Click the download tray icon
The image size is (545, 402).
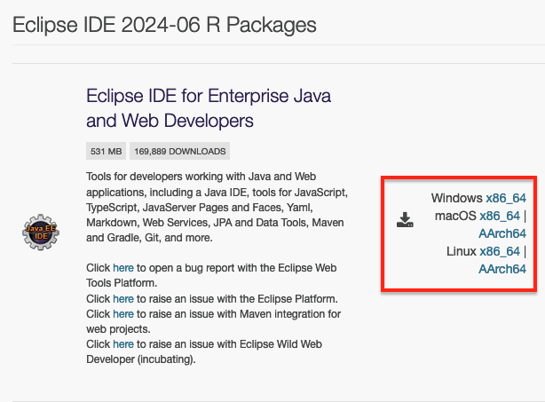tap(405, 220)
